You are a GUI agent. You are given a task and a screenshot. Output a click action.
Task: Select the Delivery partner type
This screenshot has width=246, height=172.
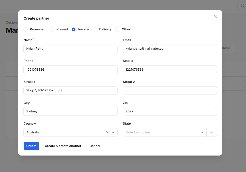click(95, 29)
